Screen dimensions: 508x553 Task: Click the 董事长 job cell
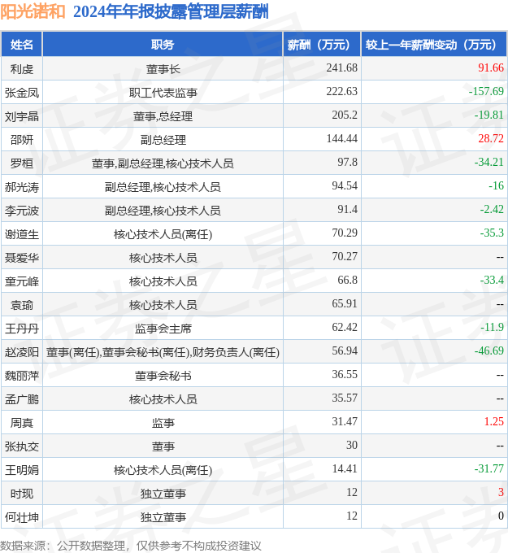[163, 69]
